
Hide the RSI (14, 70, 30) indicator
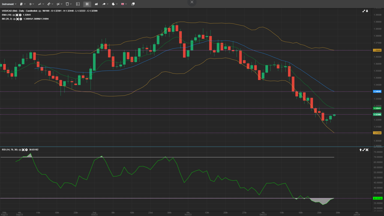pyautogui.click(x=20, y=150)
